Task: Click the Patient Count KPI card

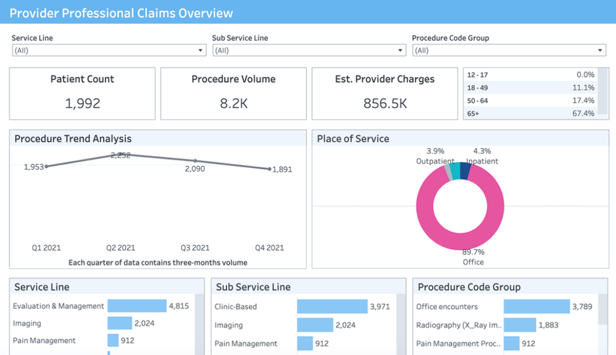Action: (82, 93)
